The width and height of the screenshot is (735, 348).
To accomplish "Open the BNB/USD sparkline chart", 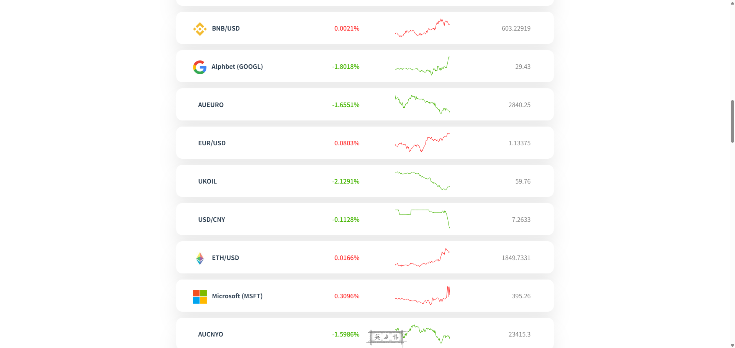I will point(422,28).
